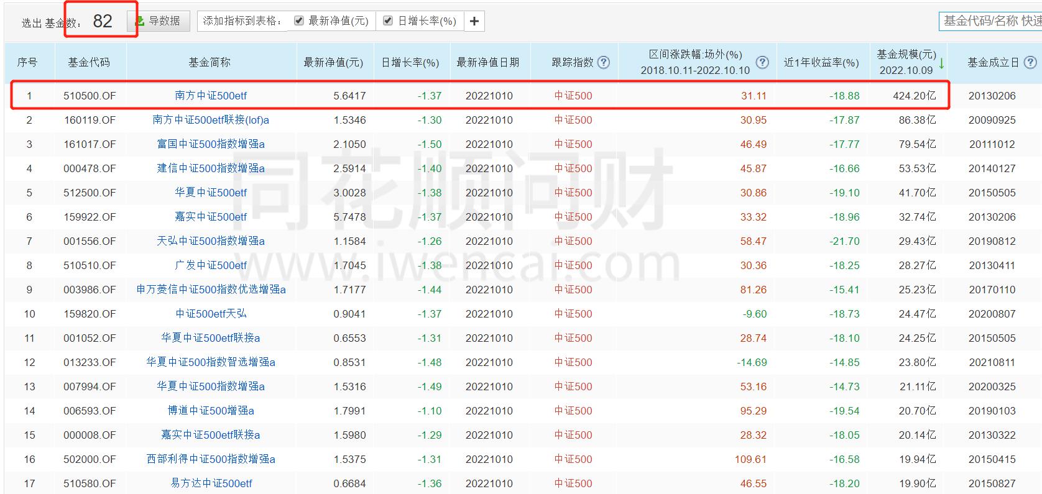The width and height of the screenshot is (1042, 494).
Task: Sort by 日增长率(%) column header
Action: pyautogui.click(x=410, y=62)
